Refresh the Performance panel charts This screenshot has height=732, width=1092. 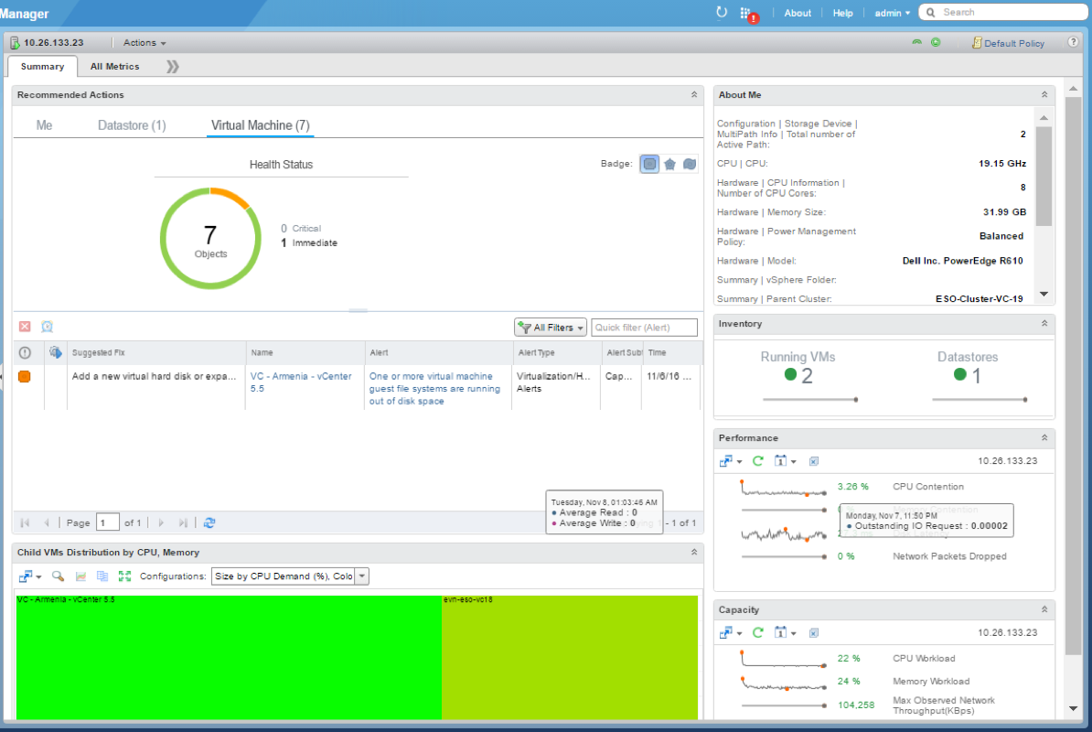tap(757, 460)
